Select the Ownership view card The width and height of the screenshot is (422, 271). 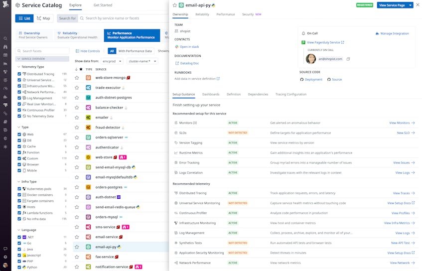[x=34, y=35]
